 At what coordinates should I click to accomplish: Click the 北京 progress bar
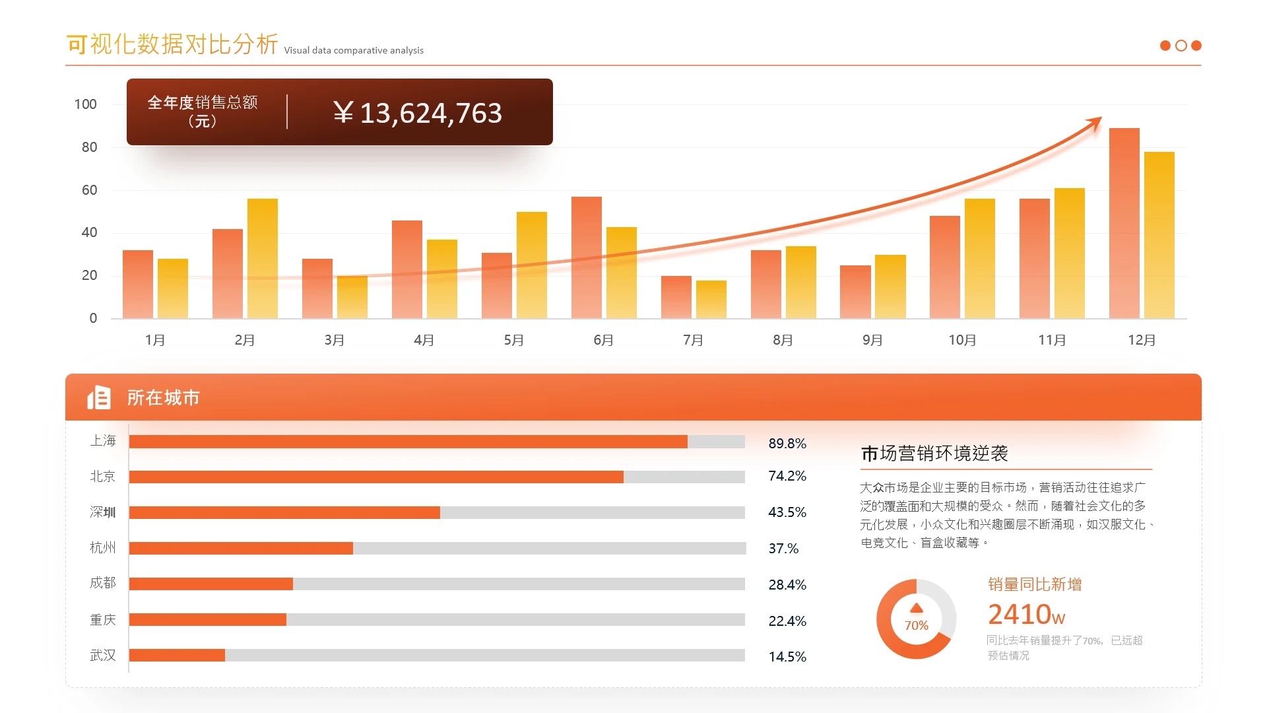pos(436,477)
